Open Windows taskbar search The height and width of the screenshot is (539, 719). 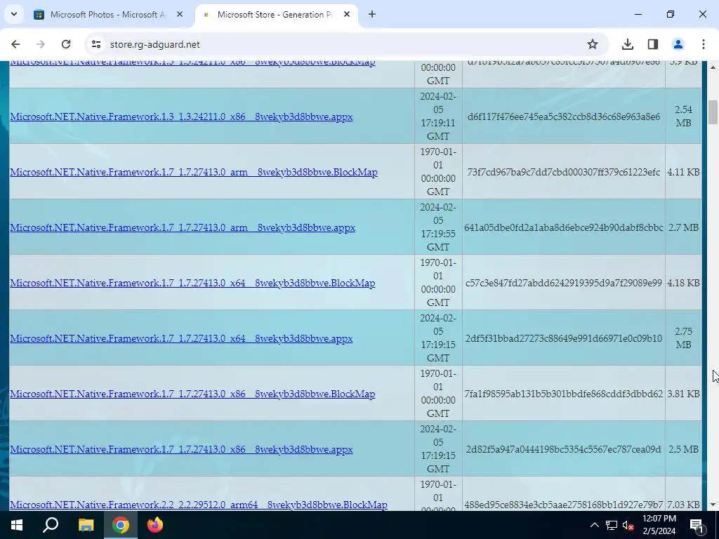(x=51, y=525)
